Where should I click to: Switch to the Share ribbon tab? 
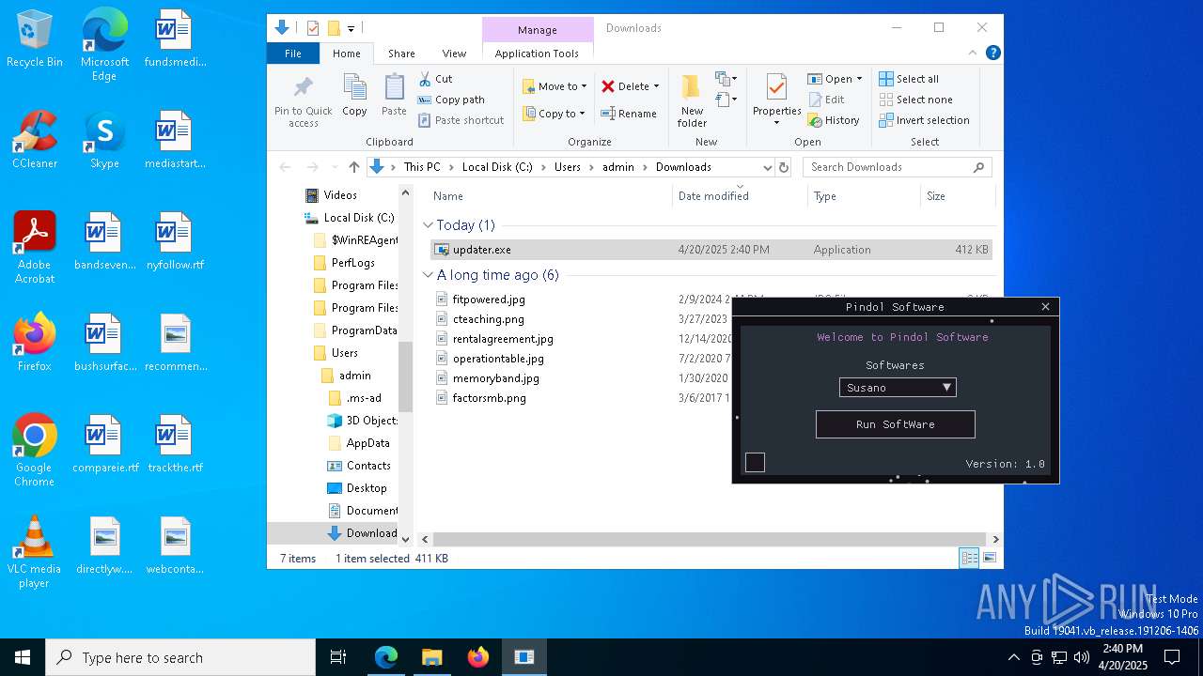coord(401,54)
